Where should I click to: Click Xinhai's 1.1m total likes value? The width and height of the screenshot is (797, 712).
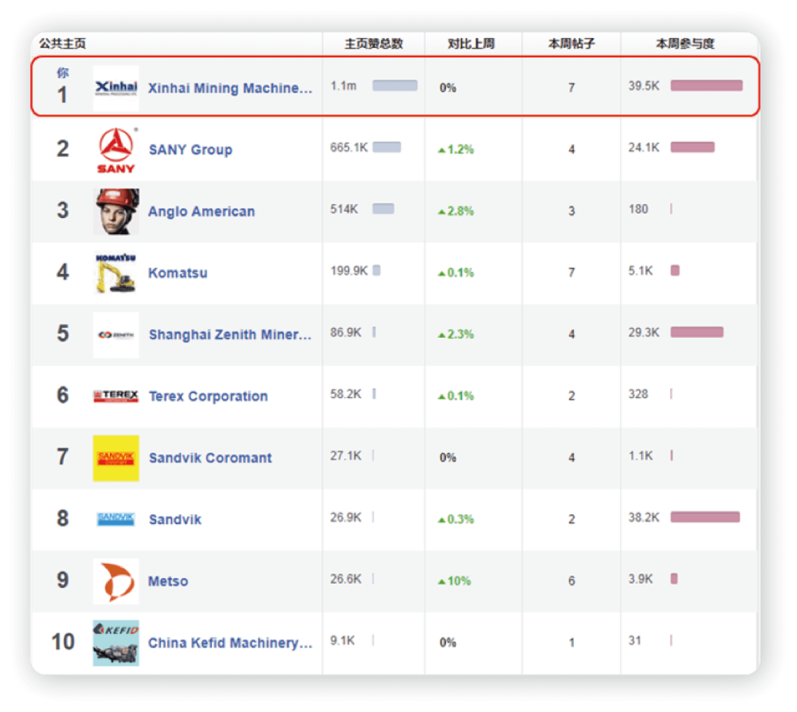344,86
